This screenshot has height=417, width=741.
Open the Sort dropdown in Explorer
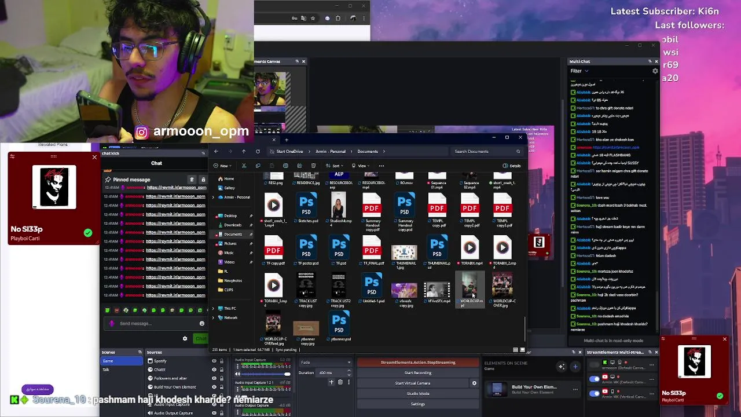click(336, 166)
